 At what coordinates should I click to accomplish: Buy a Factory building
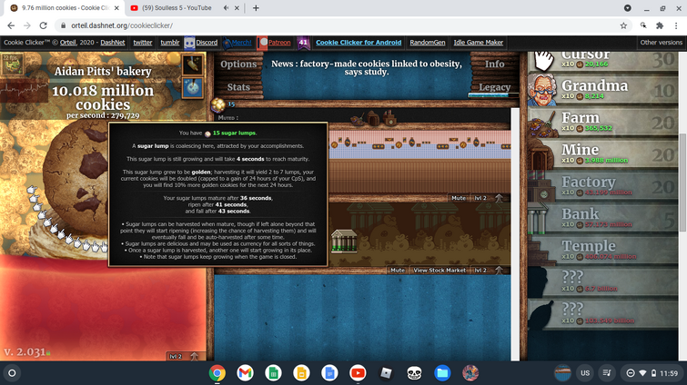[x=603, y=186]
